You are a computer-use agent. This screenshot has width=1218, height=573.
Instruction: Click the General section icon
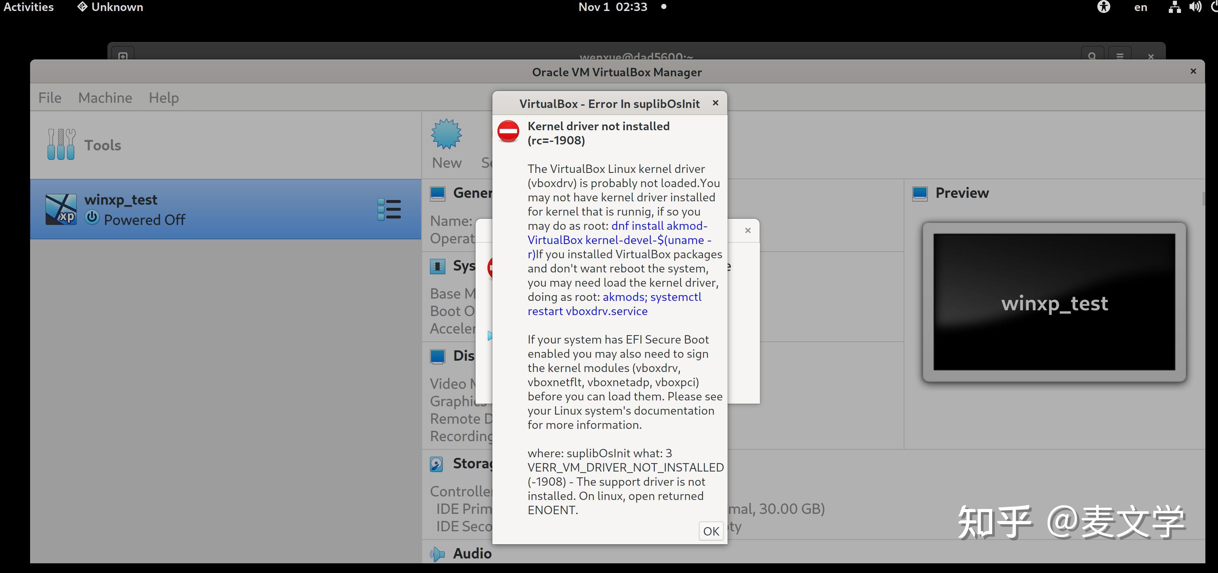point(437,193)
